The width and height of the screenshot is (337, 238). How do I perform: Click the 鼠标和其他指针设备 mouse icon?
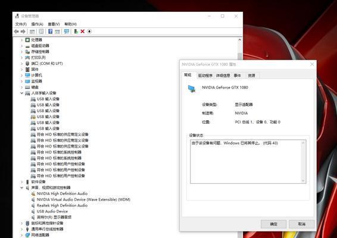(x=27, y=223)
